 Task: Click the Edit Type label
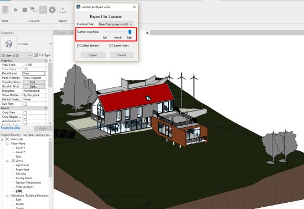pyautogui.click(x=44, y=55)
